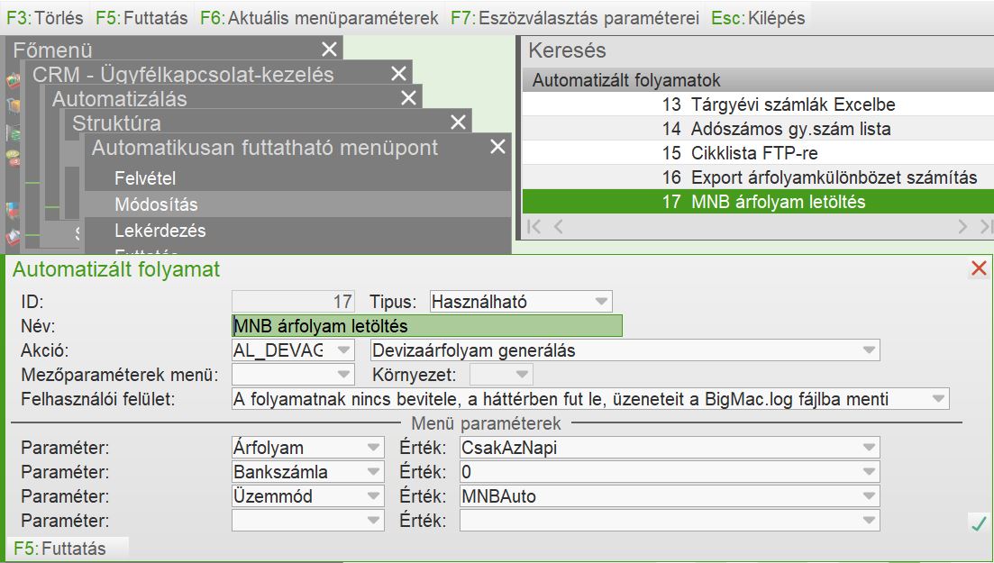Open the Akció code dropdown AL_DEVAG
The width and height of the screenshot is (994, 563).
293,350
